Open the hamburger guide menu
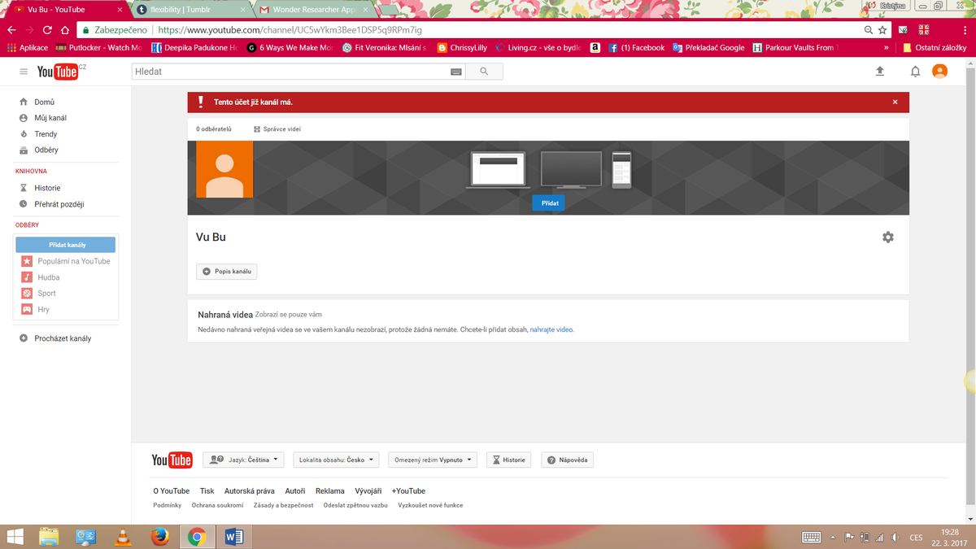 pyautogui.click(x=24, y=72)
